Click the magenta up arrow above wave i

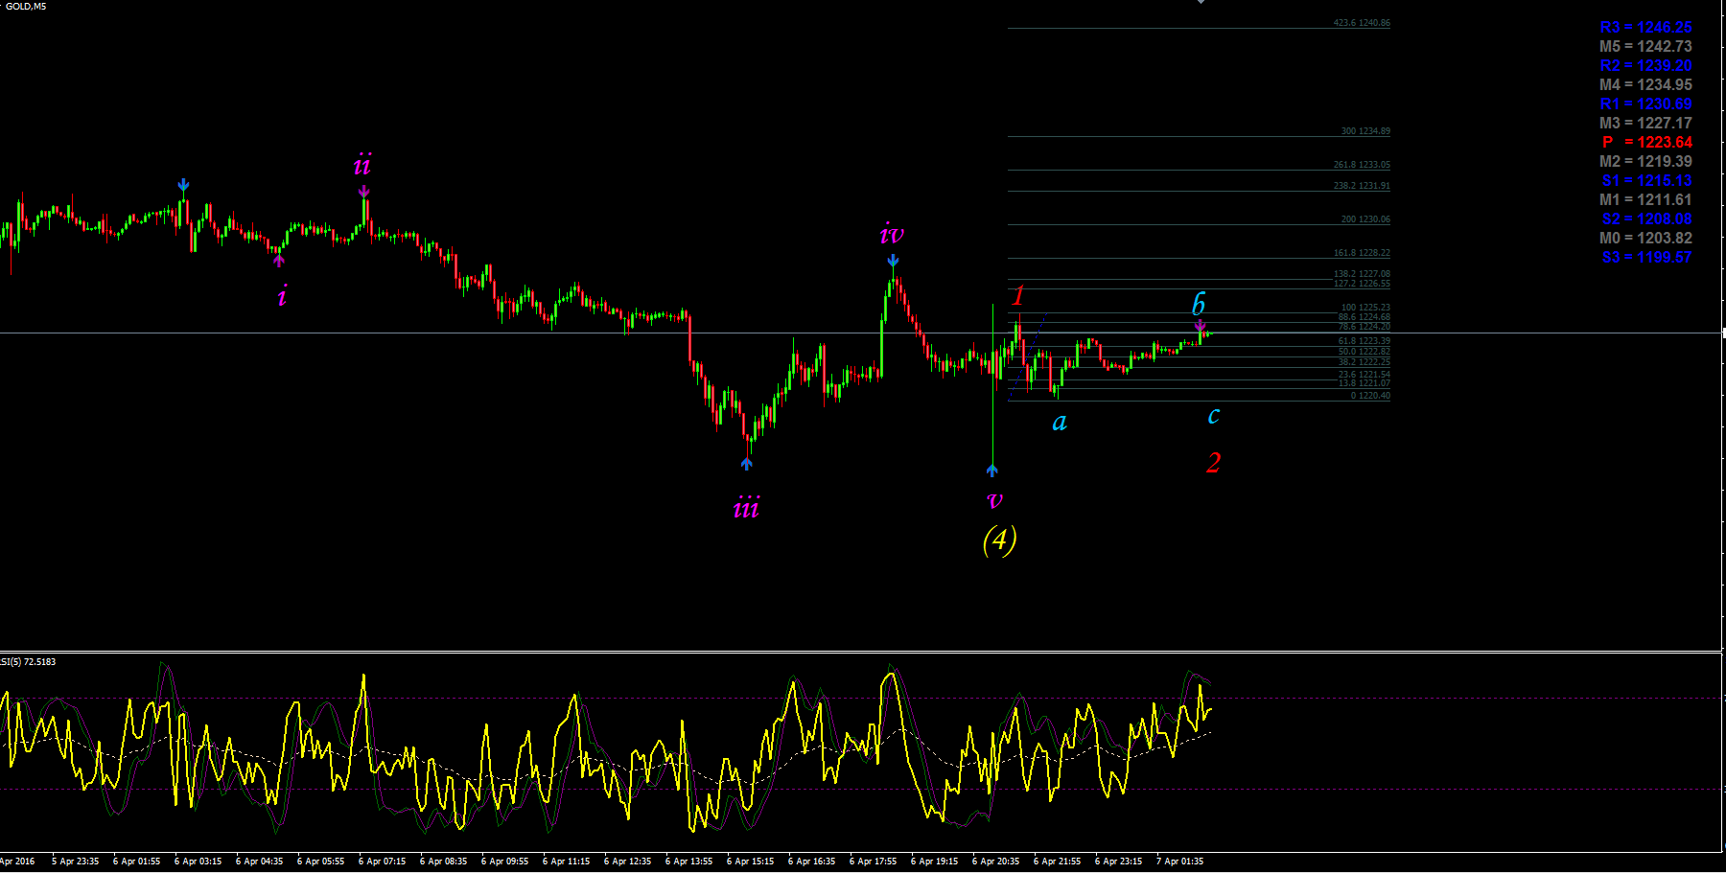(x=279, y=260)
